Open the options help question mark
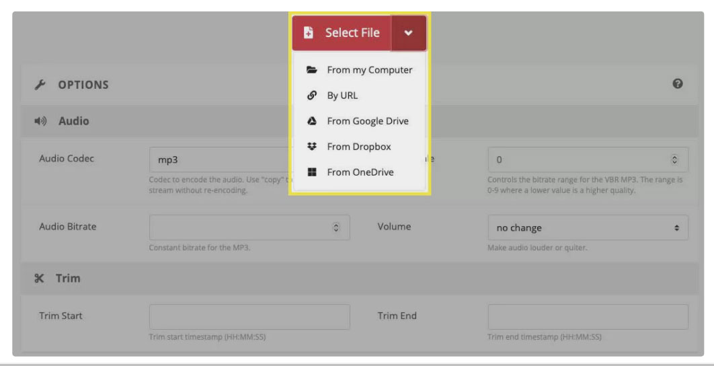 678,84
